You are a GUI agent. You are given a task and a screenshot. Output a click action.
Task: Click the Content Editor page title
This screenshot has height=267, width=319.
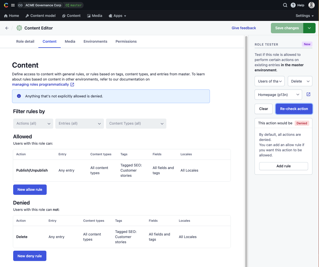pyautogui.click(x=38, y=28)
